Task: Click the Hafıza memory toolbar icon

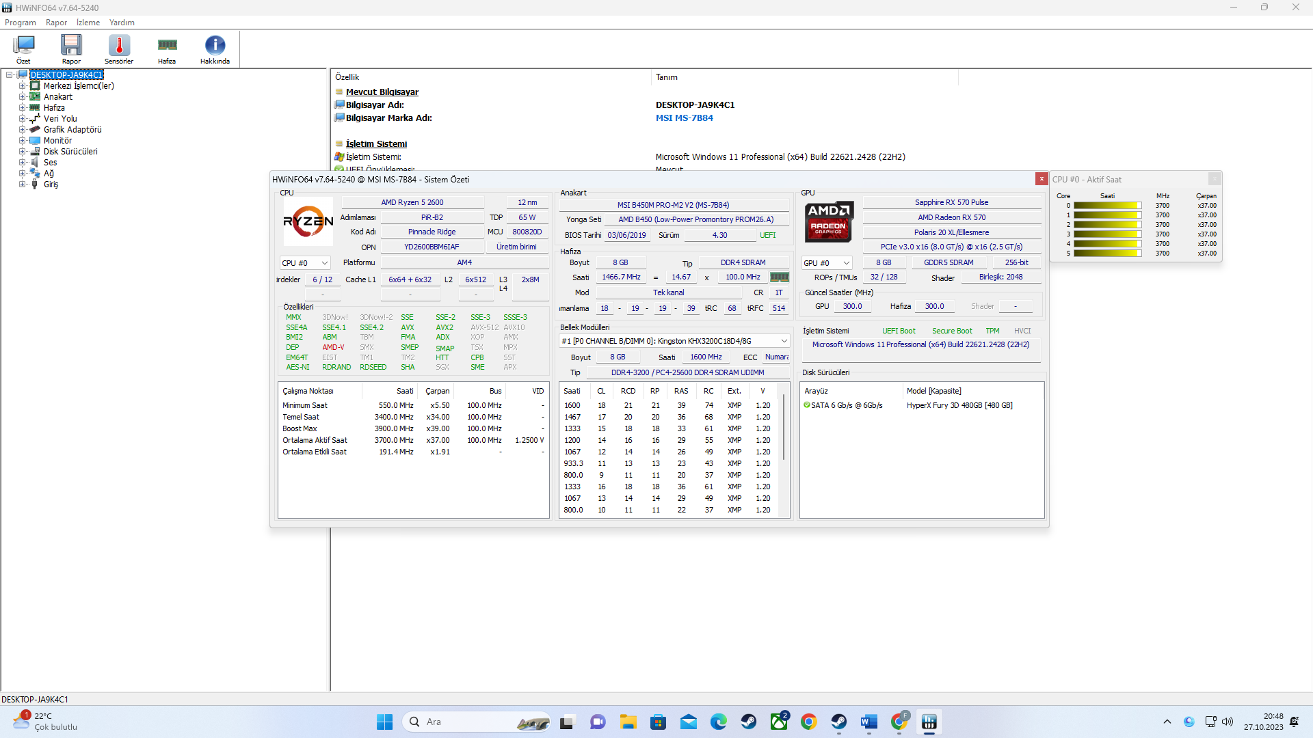Action: point(167,49)
